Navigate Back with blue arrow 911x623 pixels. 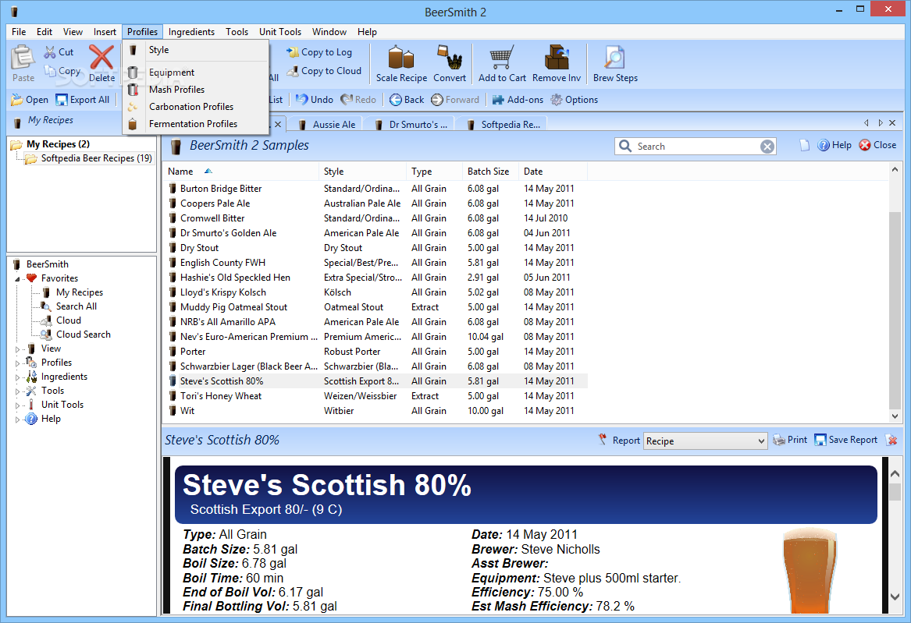pos(395,100)
